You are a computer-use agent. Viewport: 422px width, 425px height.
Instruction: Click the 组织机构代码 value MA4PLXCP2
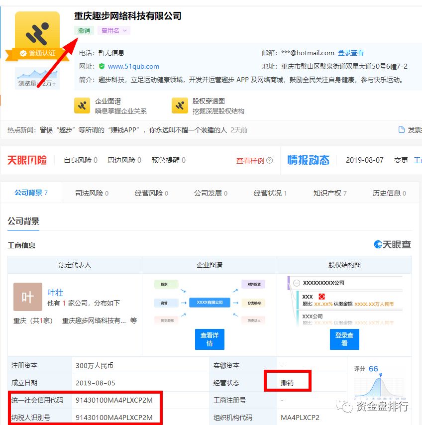point(300,418)
